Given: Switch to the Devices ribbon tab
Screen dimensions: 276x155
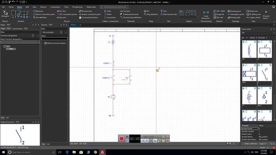Looking at the screenshot, I should click(x=43, y=7).
